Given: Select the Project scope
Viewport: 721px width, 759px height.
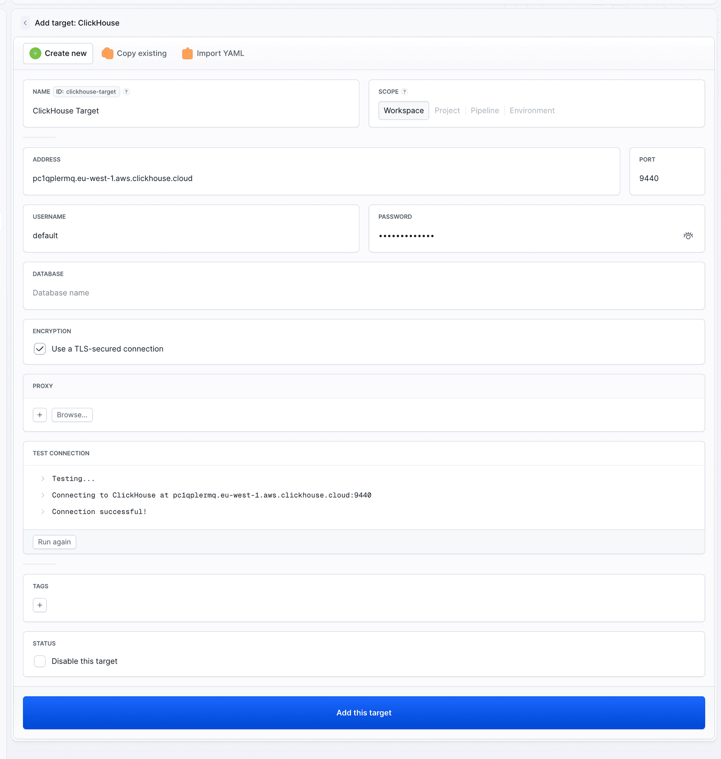Looking at the screenshot, I should [447, 111].
